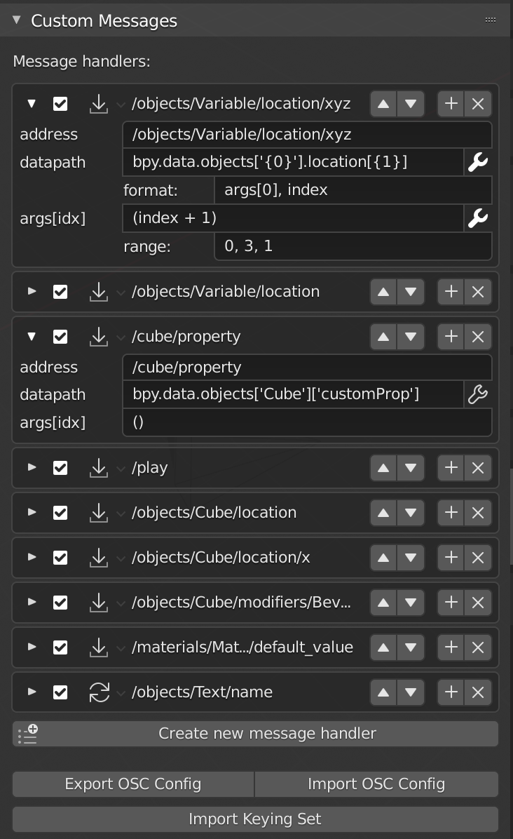Move /objects/Cube/location handler down
Viewport: 513px width, 839px height.
pyautogui.click(x=411, y=513)
